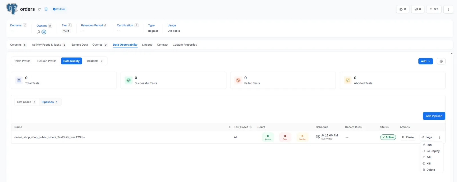Select the Pipelines tab
Viewport: 457px width, 182px height.
coord(50,102)
